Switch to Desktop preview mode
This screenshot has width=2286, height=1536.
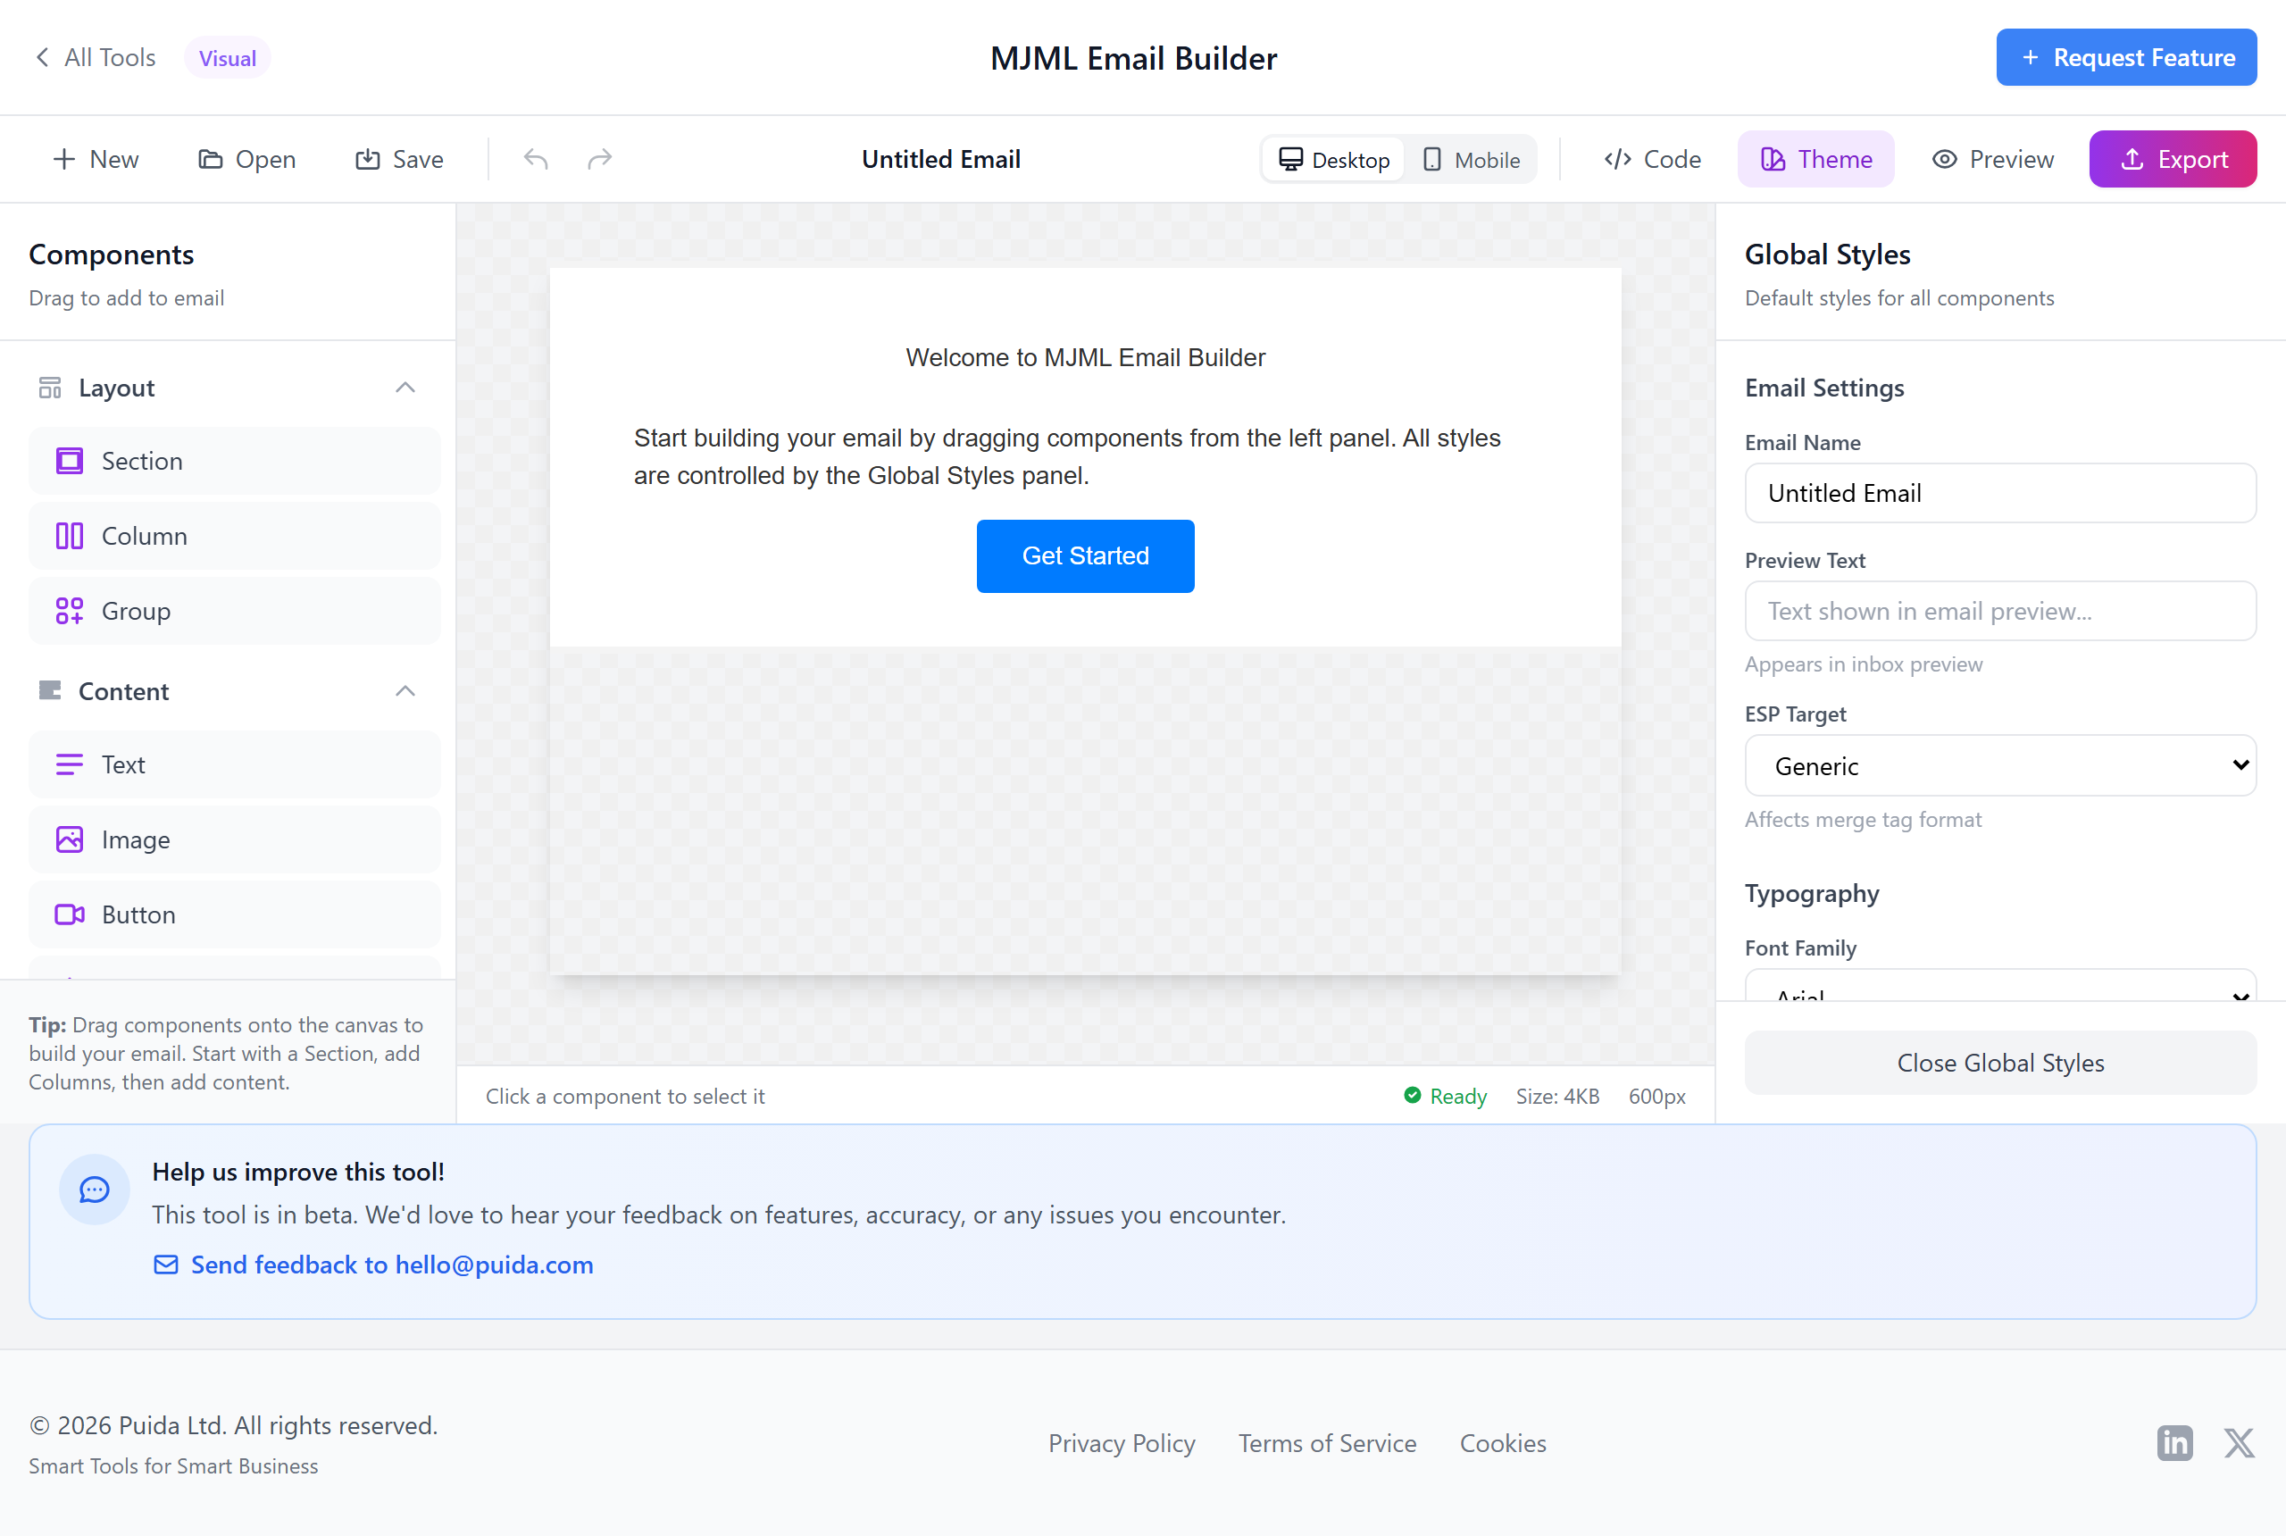(x=1333, y=159)
